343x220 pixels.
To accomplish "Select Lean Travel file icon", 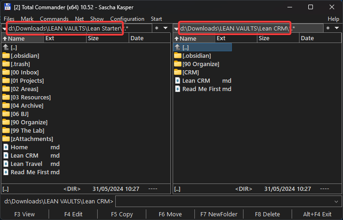I will tap(6, 164).
